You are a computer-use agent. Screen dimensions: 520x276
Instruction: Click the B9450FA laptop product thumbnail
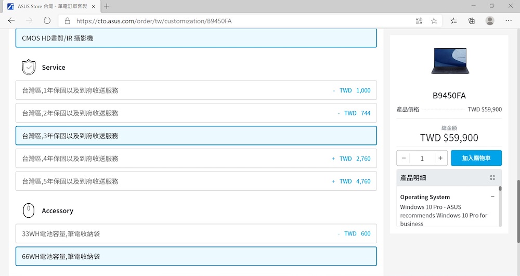[x=449, y=60]
